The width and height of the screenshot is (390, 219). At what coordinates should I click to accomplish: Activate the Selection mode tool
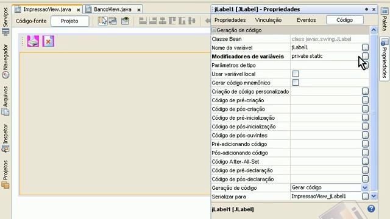click(x=102, y=21)
